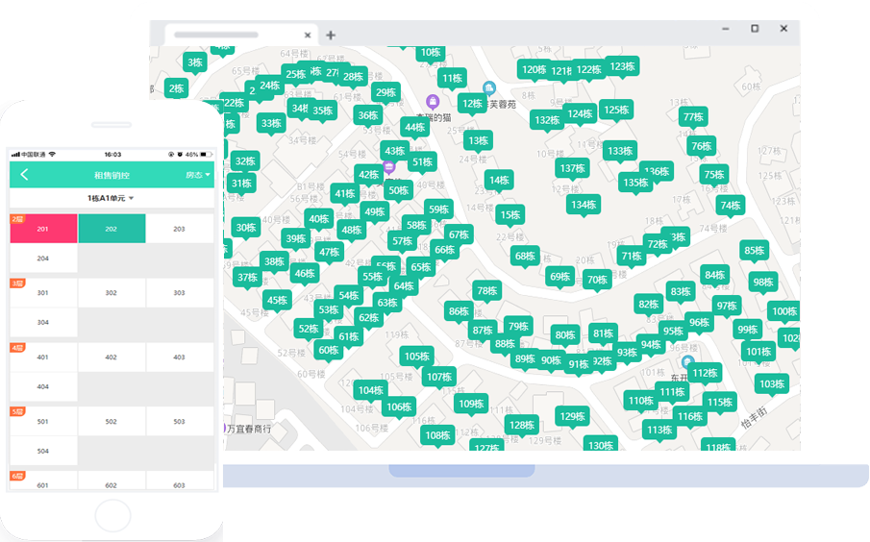Tap room 402 cell
The height and width of the screenshot is (542, 870).
112,357
